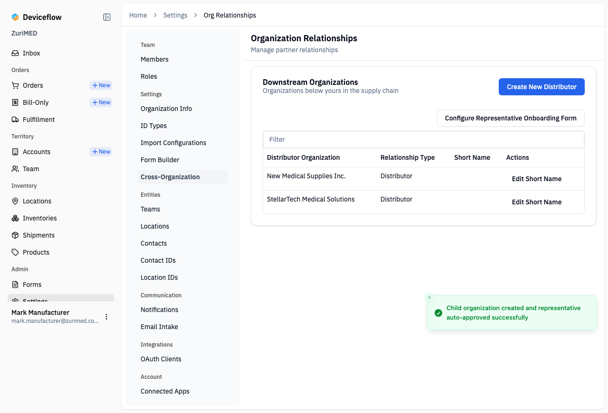The width and height of the screenshot is (608, 413).
Task: Create a new Bill-Only via +New
Action: coord(101,102)
